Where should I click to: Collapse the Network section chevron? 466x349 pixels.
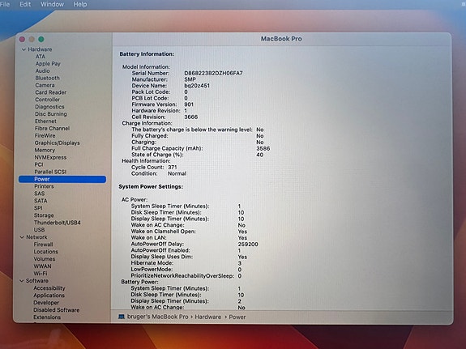coord(22,237)
